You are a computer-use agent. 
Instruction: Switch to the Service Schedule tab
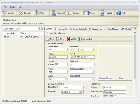[x=78, y=29]
